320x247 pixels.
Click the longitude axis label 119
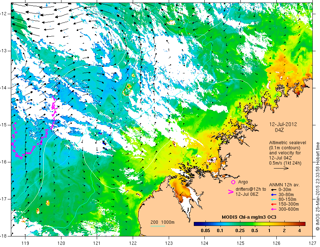click(25, 243)
